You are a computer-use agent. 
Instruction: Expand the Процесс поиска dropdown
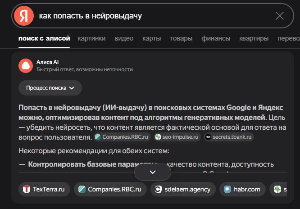click(50, 88)
